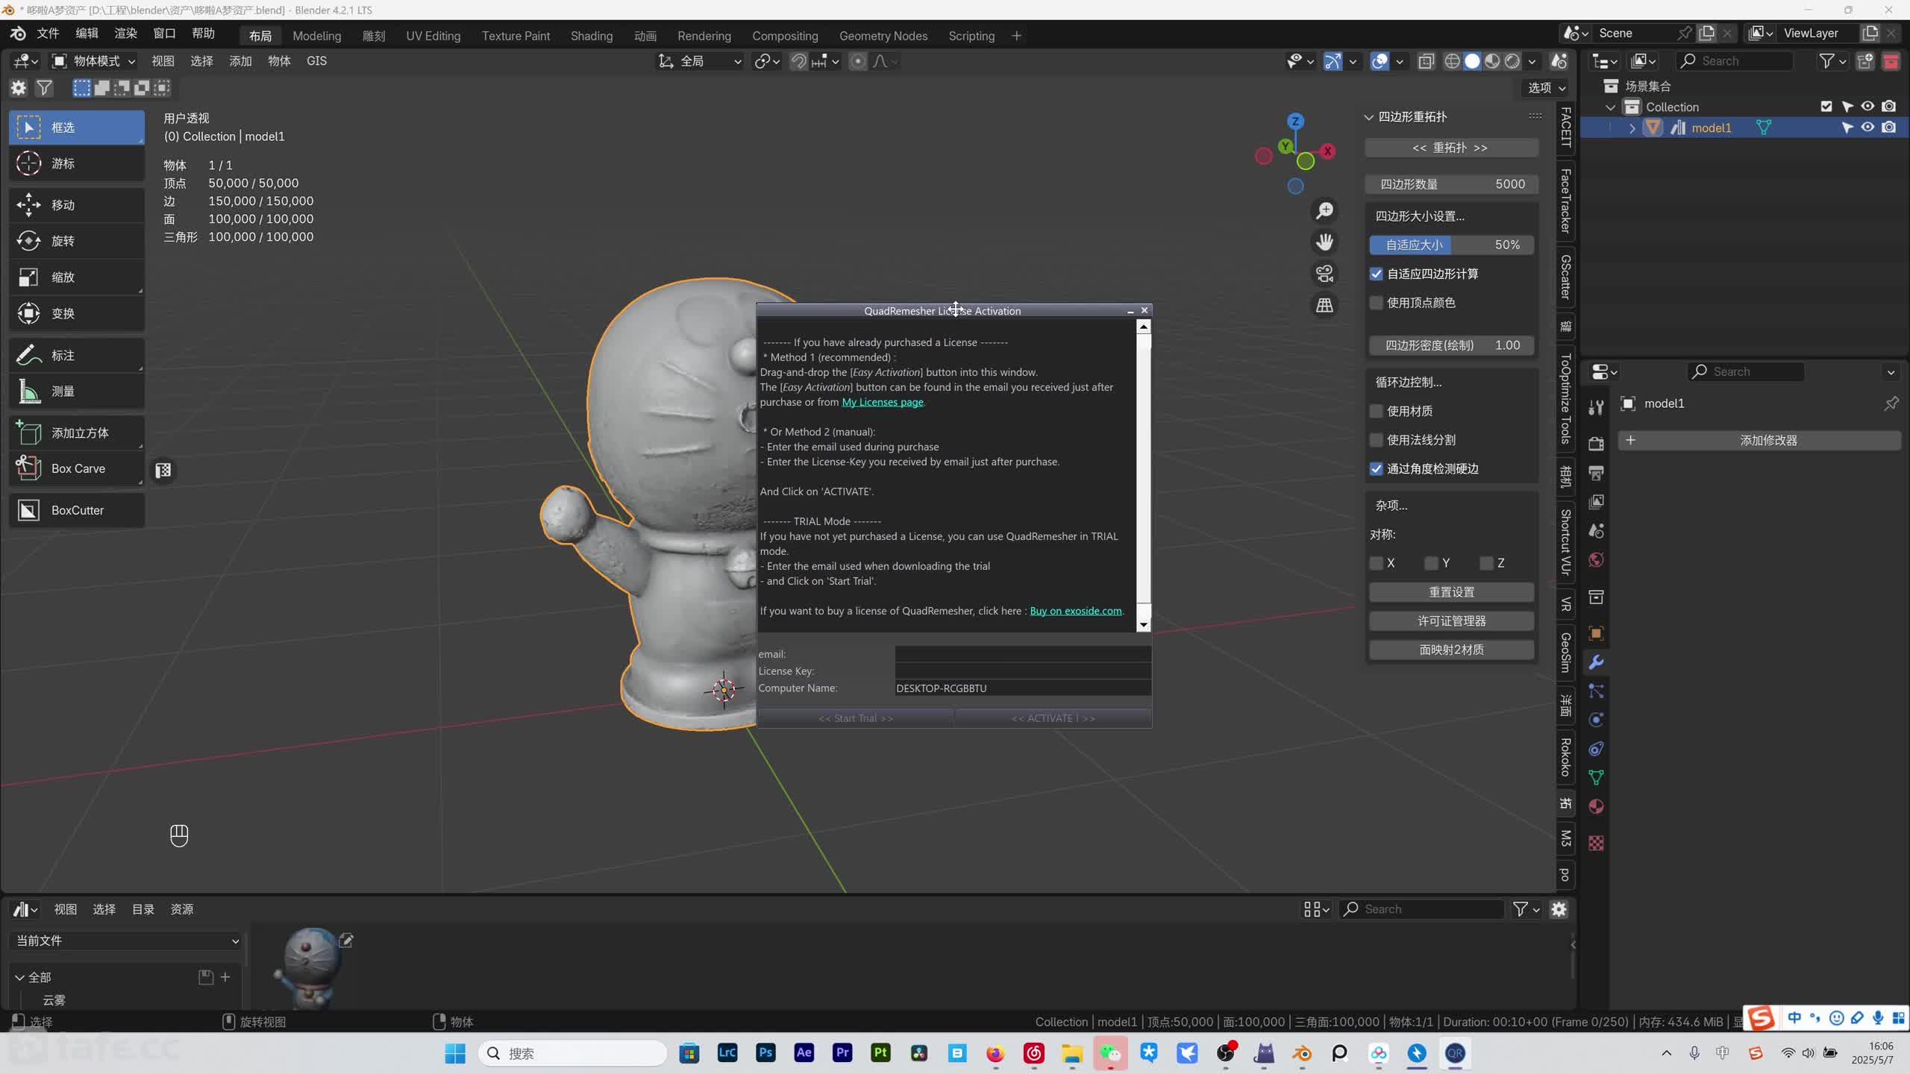Select the Move (移动) tool

click(77, 205)
